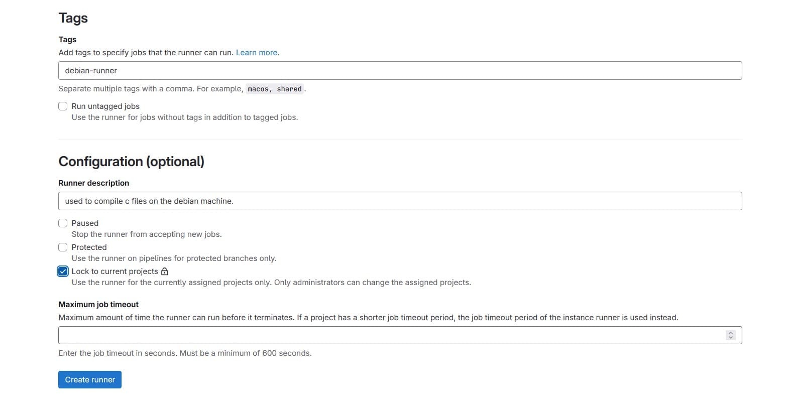Enable the Run untagged jobs checkbox

pyautogui.click(x=63, y=106)
